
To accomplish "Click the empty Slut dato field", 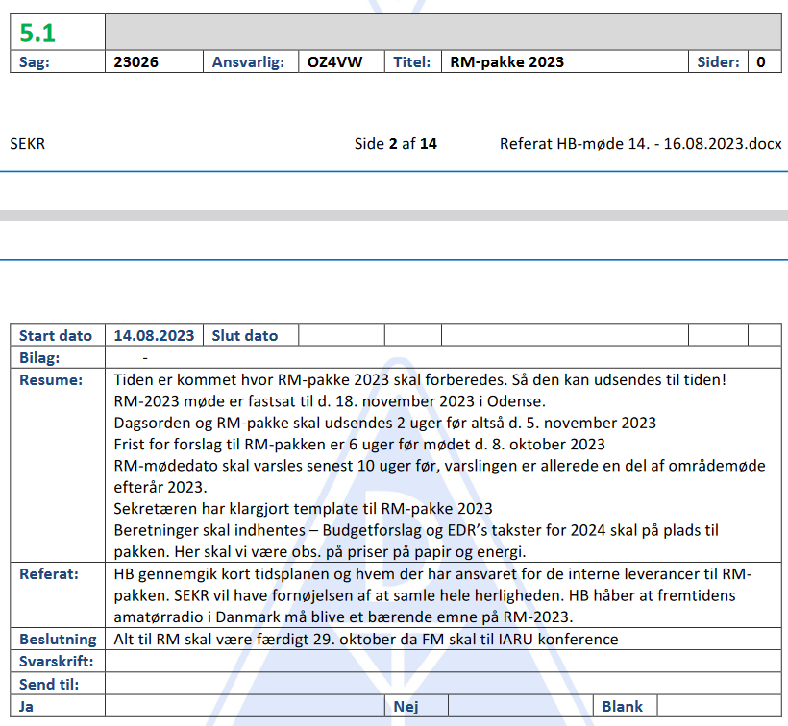I will pos(340,335).
